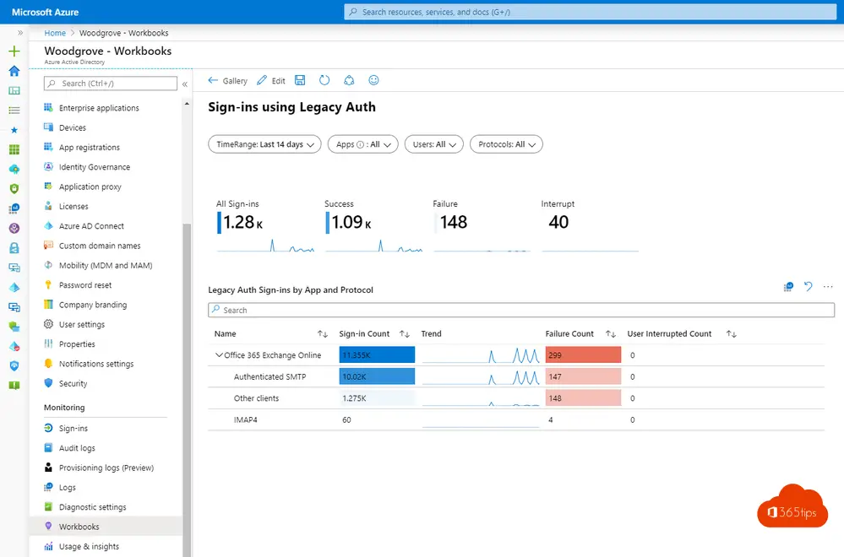Image resolution: width=844 pixels, height=557 pixels.
Task: Click the Interrupt 40 tile
Action: [x=591, y=226]
